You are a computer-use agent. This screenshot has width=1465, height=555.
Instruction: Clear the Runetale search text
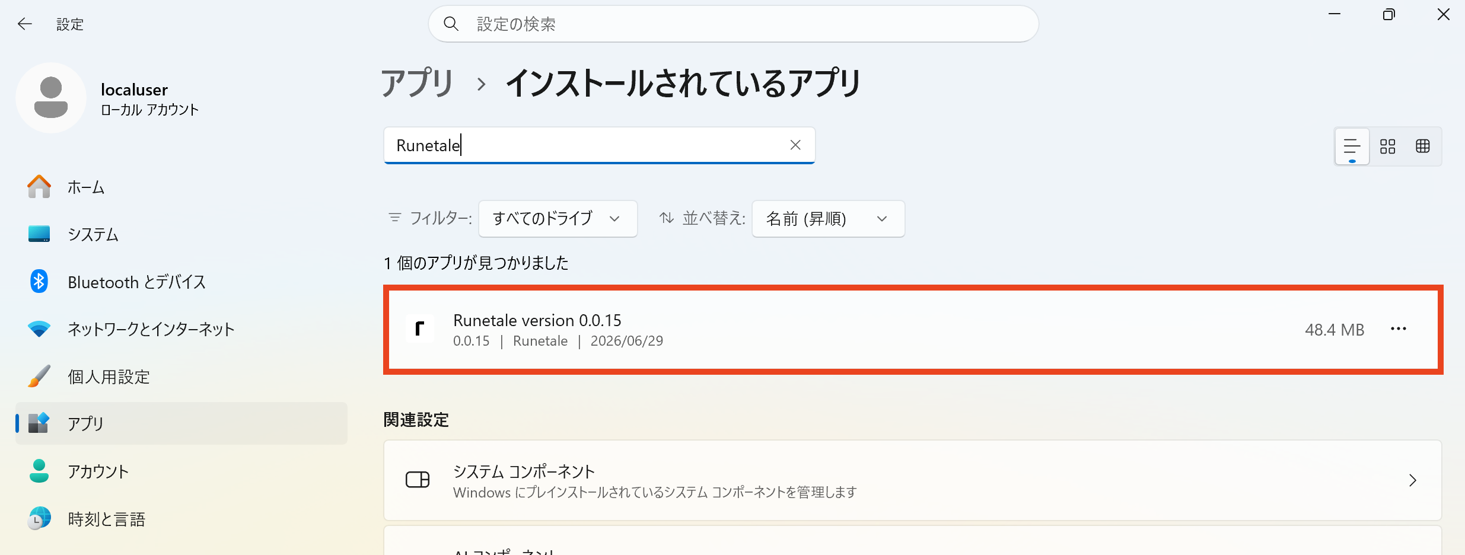[x=795, y=145]
